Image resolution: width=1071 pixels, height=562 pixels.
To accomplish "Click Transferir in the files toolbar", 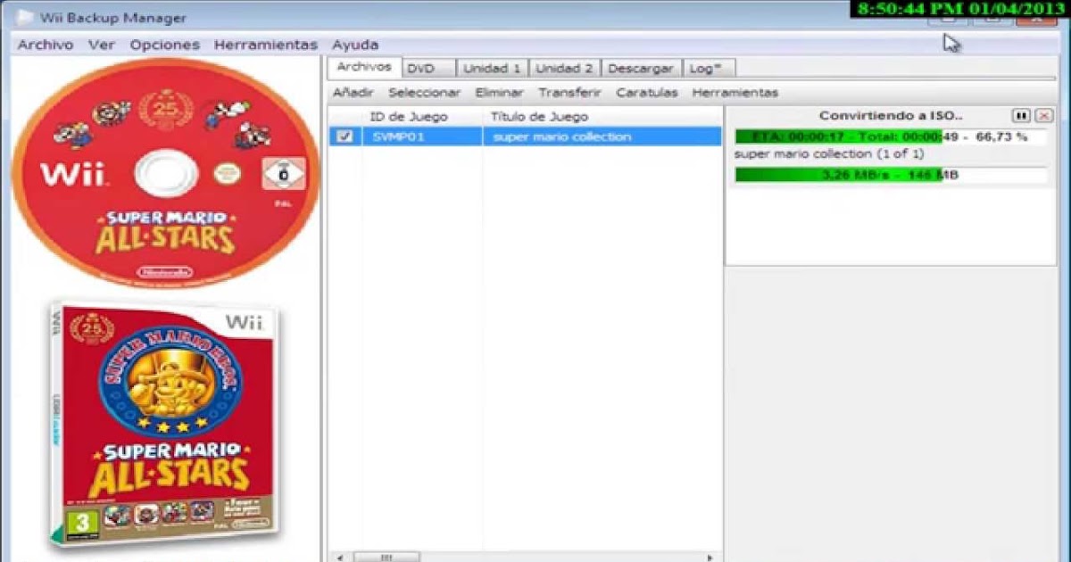I will click(x=570, y=93).
